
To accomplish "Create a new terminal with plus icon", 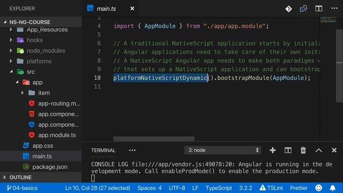I will tap(273, 150).
